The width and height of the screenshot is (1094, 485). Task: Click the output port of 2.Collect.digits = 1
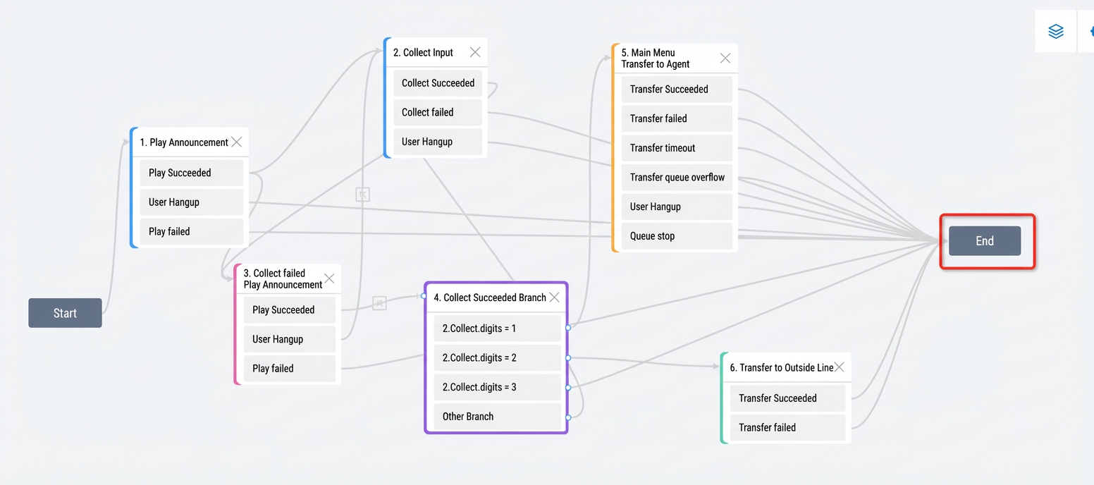568,327
